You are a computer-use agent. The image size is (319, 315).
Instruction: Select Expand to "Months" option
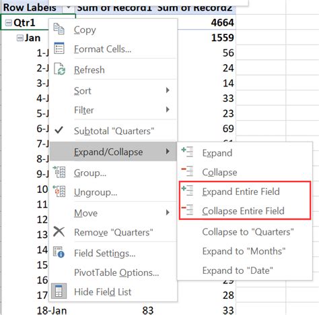[x=244, y=251]
